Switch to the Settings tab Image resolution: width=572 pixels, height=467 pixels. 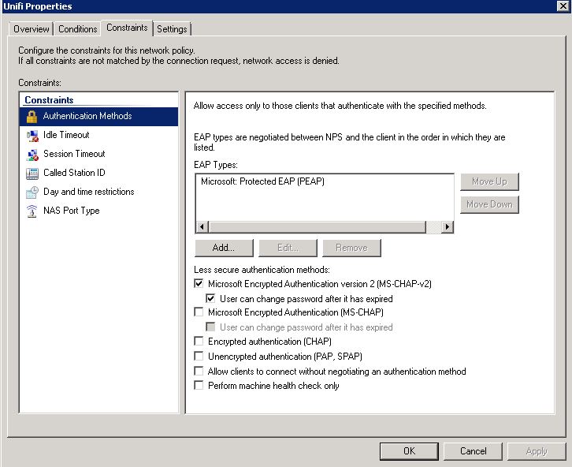pos(172,29)
